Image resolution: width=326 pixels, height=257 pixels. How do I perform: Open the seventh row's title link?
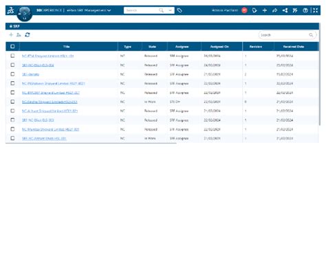(50, 111)
